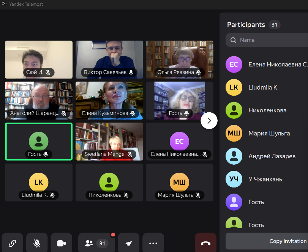Unmute the microphone in bottom toolbar
The height and width of the screenshot is (252, 308).
37,243
